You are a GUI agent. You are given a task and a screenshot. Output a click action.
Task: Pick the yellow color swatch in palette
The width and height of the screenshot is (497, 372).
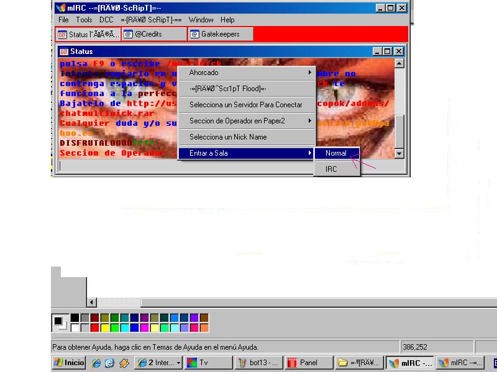(105, 327)
